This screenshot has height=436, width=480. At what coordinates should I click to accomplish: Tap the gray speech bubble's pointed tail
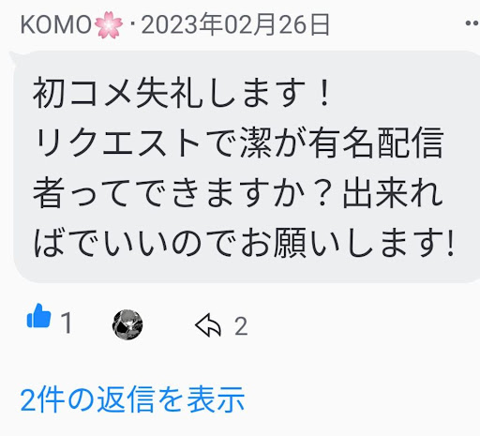point(16,57)
